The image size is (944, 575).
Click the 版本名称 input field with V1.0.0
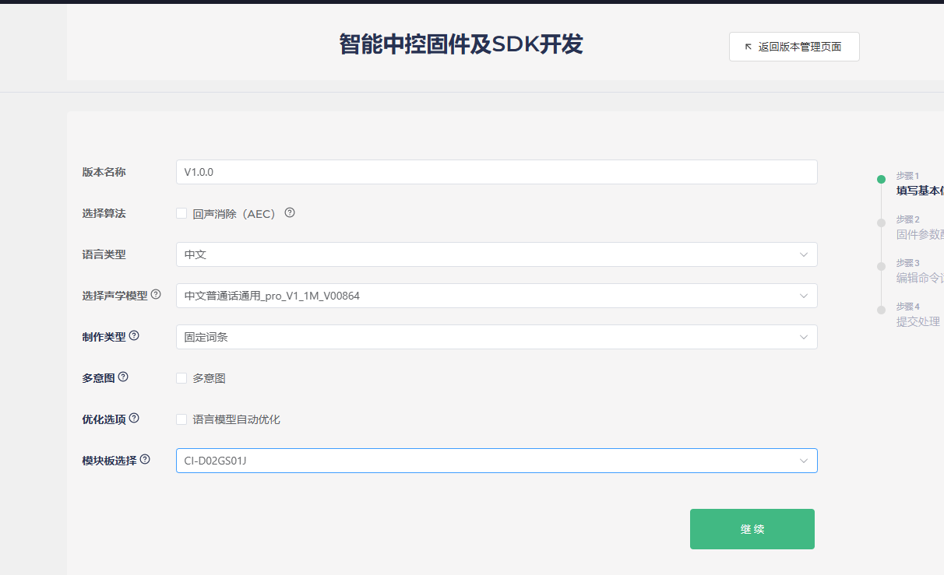[x=496, y=172]
